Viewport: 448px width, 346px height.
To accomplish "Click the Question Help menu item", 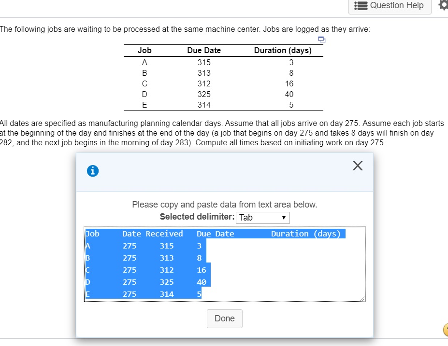I will pyautogui.click(x=390, y=6).
